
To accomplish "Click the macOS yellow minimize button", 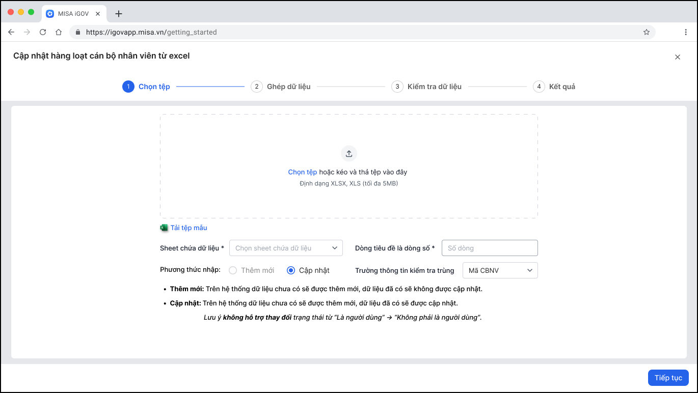I will [x=21, y=12].
